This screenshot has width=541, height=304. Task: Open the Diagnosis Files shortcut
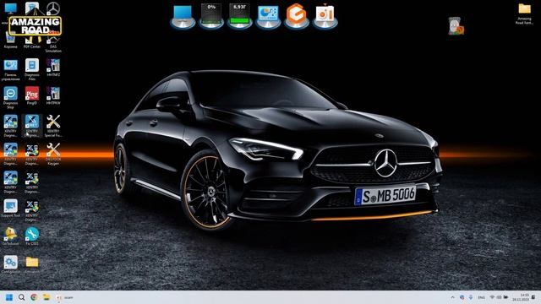click(32, 69)
